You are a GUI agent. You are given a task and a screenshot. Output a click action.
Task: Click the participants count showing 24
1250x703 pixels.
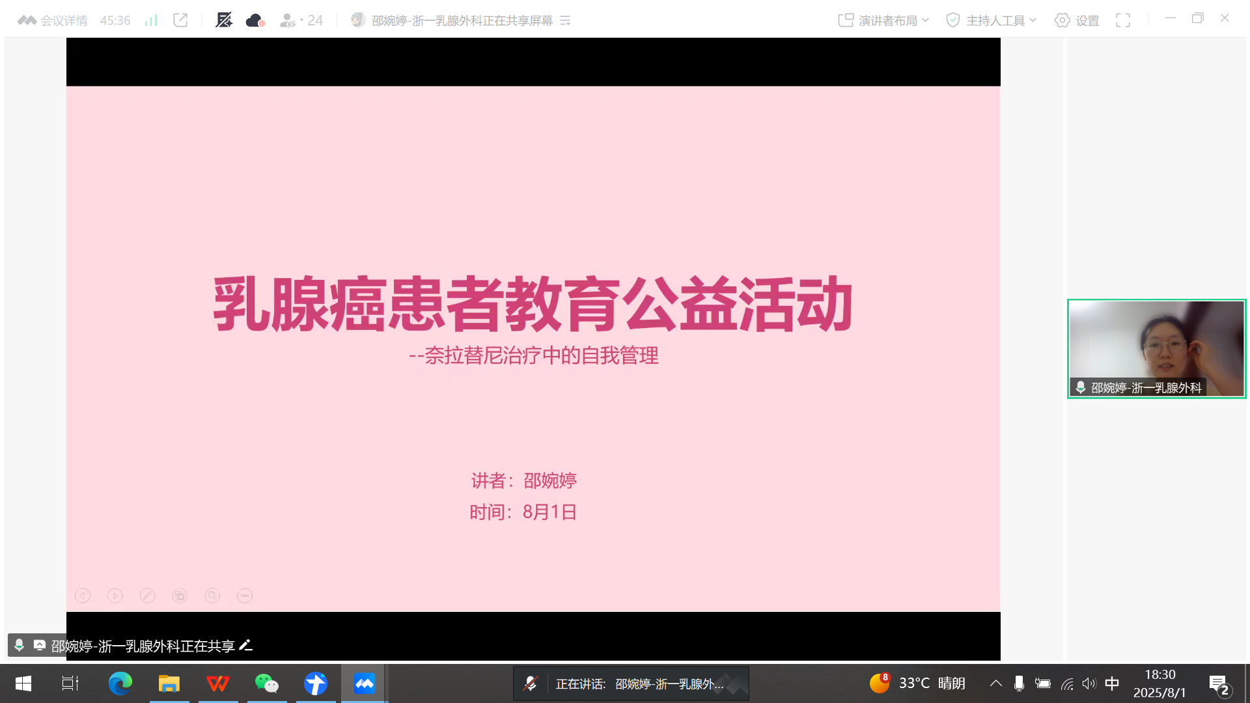point(301,20)
